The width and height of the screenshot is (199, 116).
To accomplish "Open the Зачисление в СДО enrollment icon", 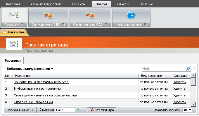I will tap(48, 15).
